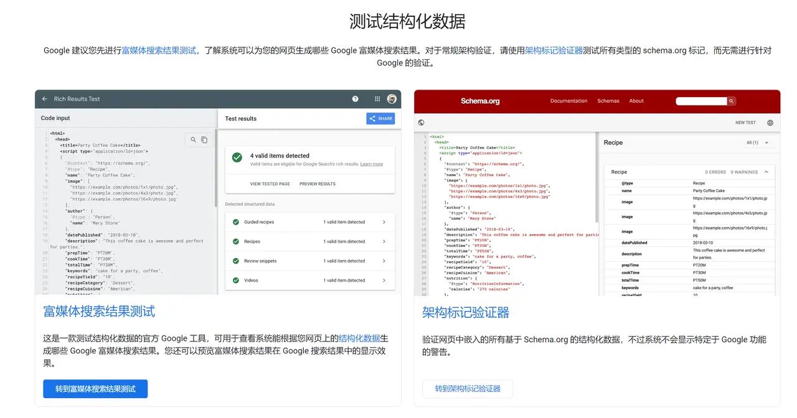This screenshot has height=418, width=797.
Task: Click VIEW TESTED PAGE
Action: (x=270, y=184)
